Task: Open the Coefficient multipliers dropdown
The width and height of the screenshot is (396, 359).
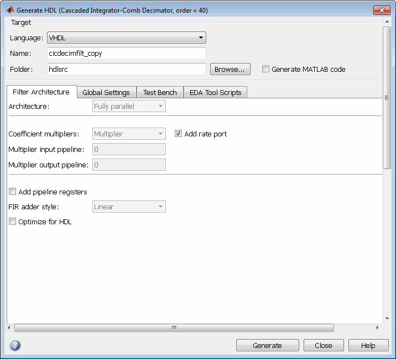Action: 129,134
